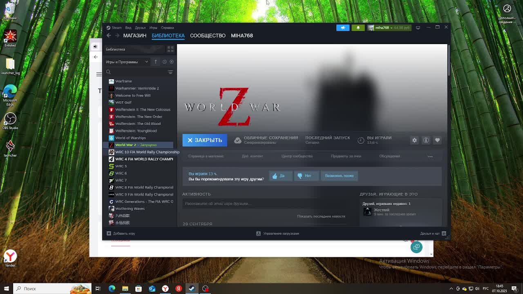Open World War Z settings gear
This screenshot has width=523, height=294.
click(414, 140)
